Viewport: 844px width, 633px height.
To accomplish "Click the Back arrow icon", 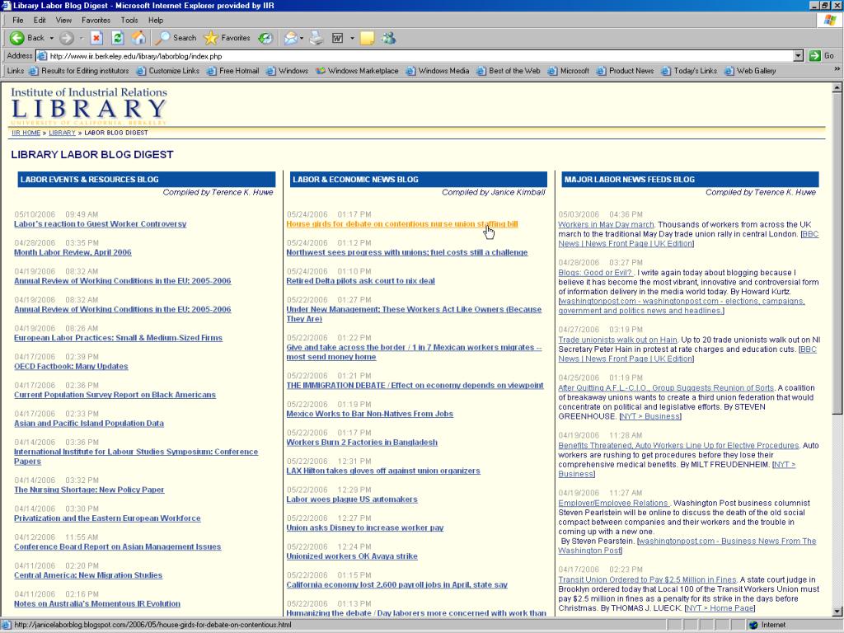I will [x=16, y=38].
